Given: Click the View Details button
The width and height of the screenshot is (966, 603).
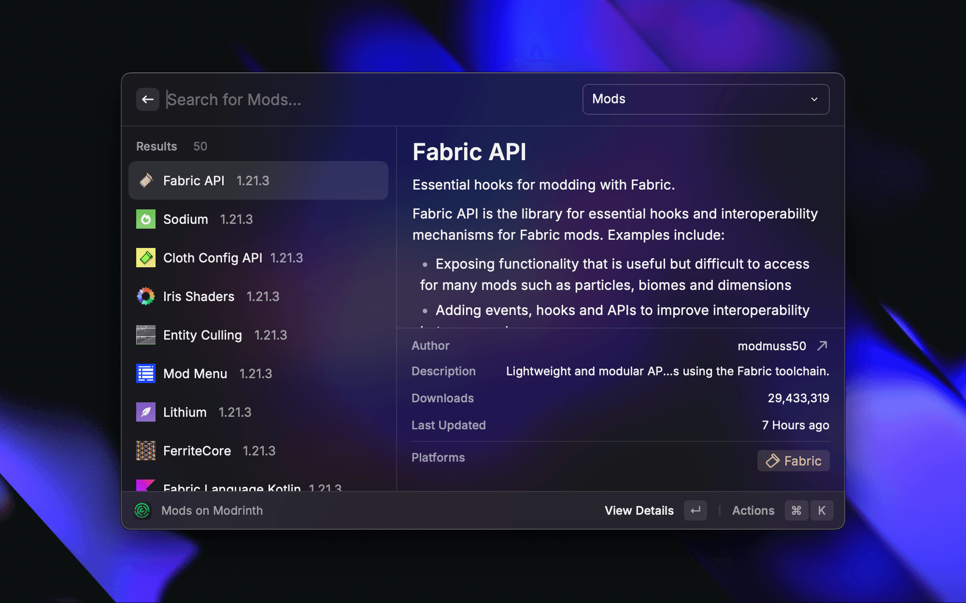Looking at the screenshot, I should click(x=639, y=510).
